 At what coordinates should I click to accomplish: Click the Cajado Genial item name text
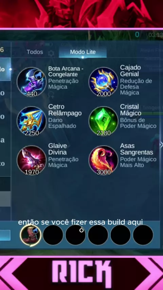(130, 71)
